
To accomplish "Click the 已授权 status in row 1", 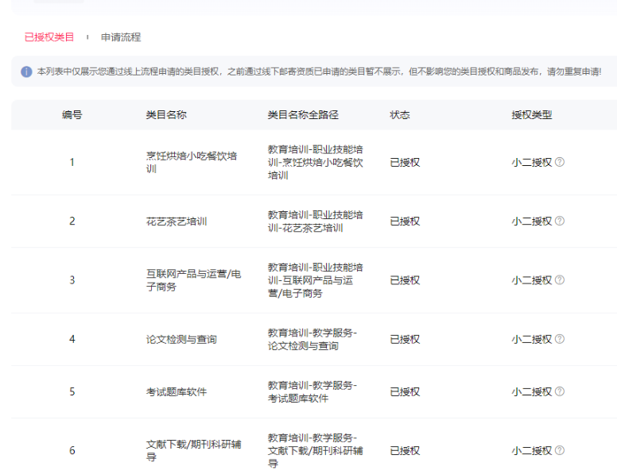I will point(405,162).
